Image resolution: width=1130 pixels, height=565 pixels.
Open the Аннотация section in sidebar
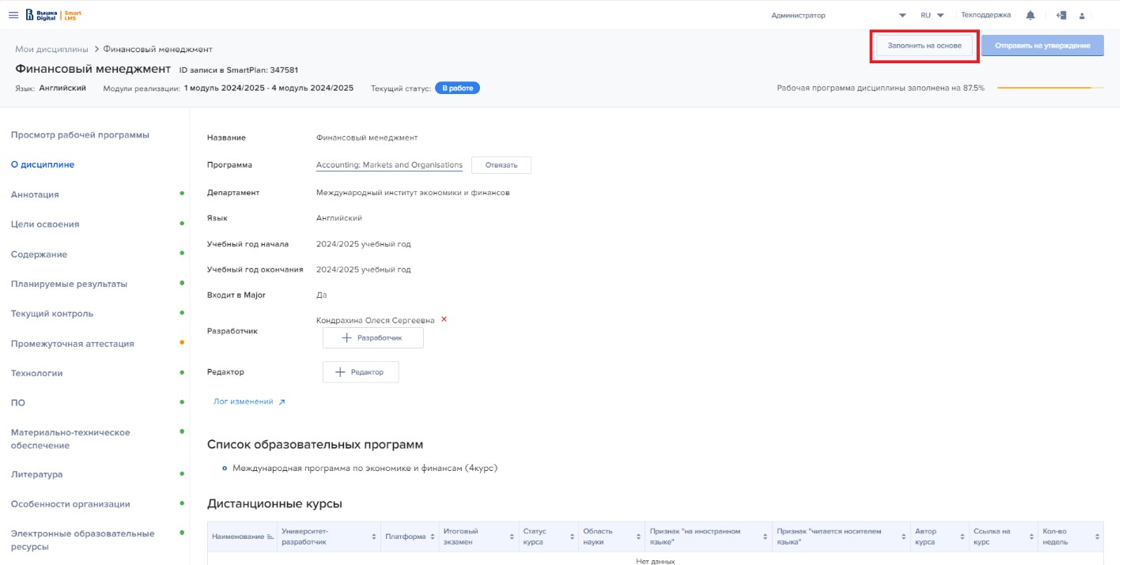[35, 194]
